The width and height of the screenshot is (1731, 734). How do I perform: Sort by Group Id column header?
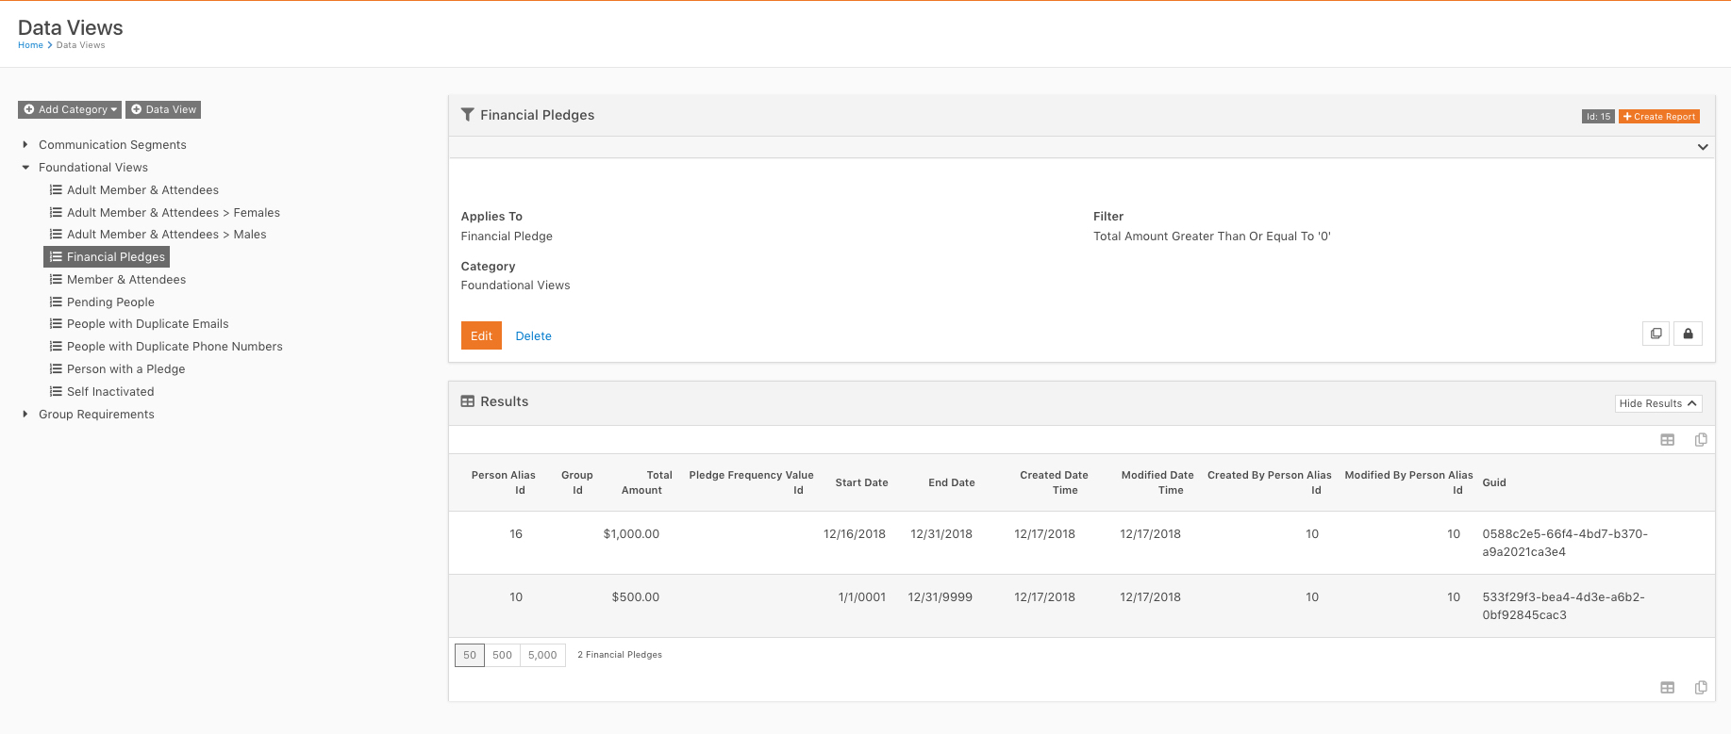(x=577, y=482)
